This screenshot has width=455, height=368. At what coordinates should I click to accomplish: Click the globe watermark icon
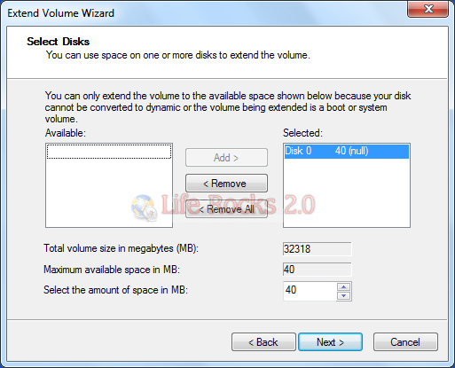click(144, 207)
